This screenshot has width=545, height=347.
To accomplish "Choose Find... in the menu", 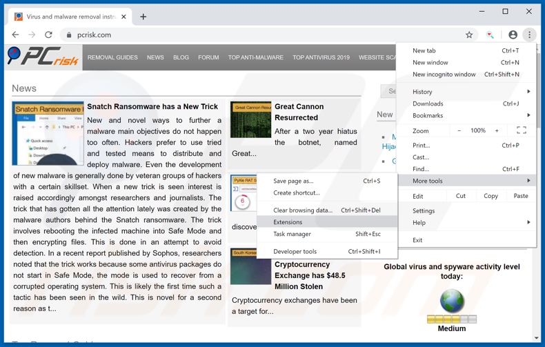I will click(x=466, y=169).
